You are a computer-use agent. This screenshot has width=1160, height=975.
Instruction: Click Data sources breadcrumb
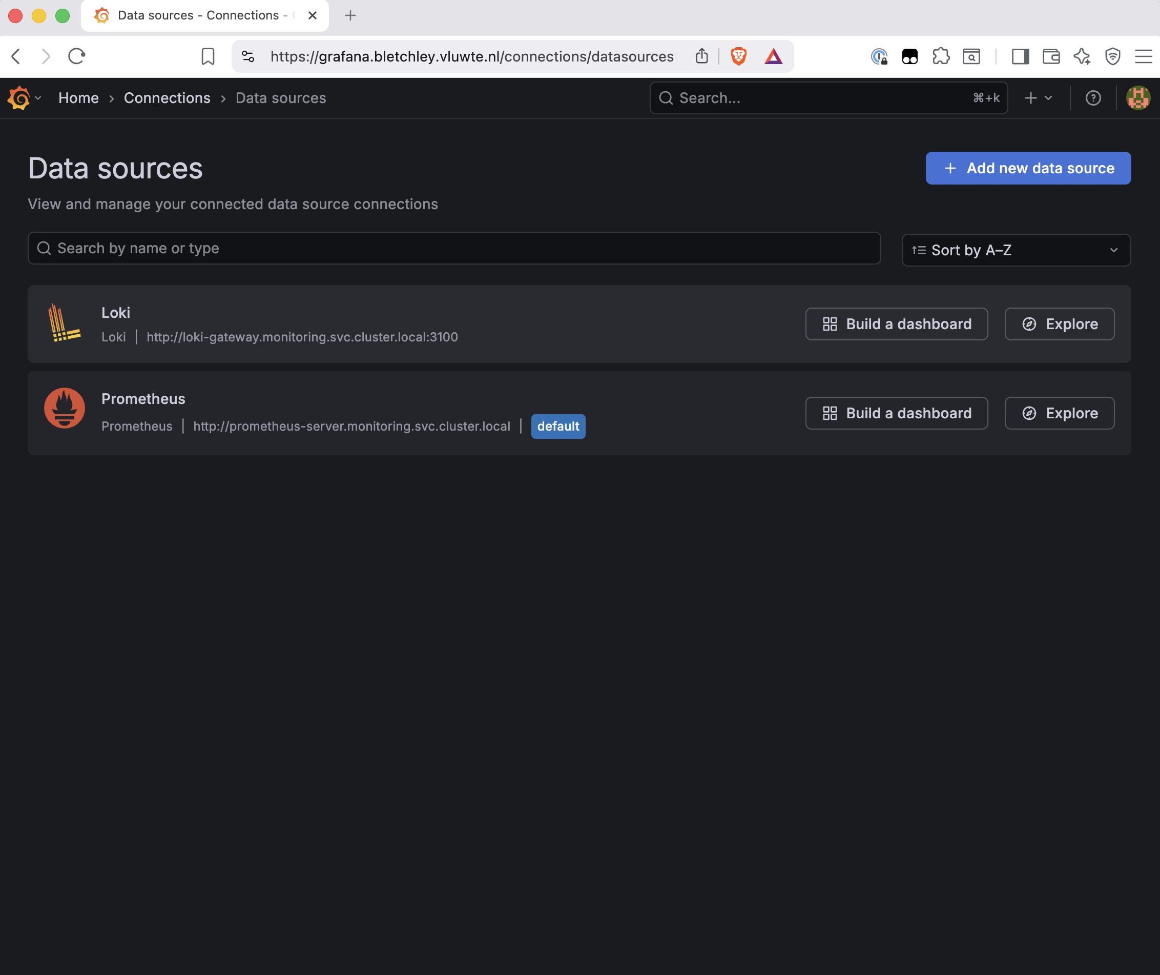click(x=281, y=98)
